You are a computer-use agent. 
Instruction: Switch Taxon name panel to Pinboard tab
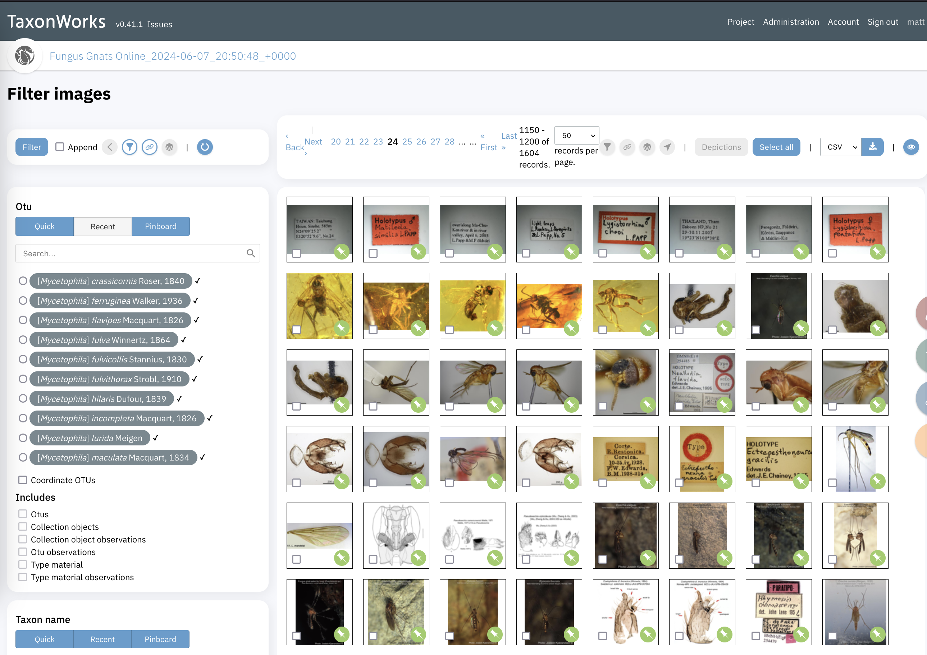pos(160,639)
